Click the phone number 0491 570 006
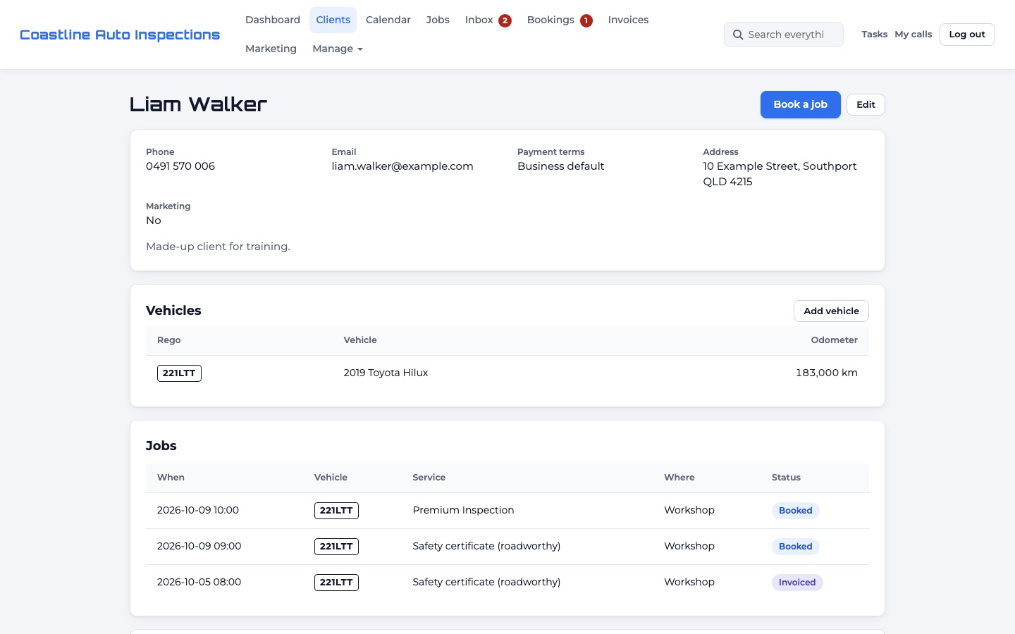1015x634 pixels. pos(180,166)
